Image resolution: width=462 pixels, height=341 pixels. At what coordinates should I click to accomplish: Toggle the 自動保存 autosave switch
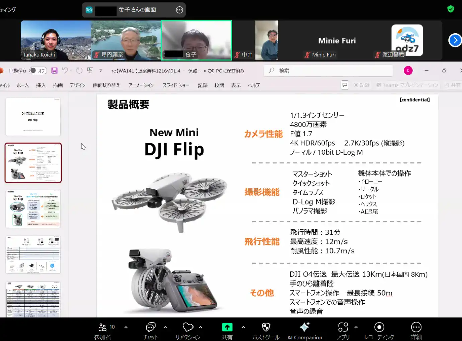point(38,71)
